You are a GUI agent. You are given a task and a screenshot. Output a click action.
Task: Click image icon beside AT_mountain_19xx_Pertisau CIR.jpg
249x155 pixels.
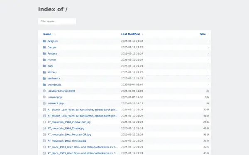44,134
